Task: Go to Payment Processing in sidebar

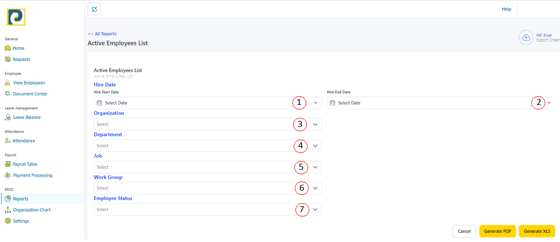Action: point(32,175)
